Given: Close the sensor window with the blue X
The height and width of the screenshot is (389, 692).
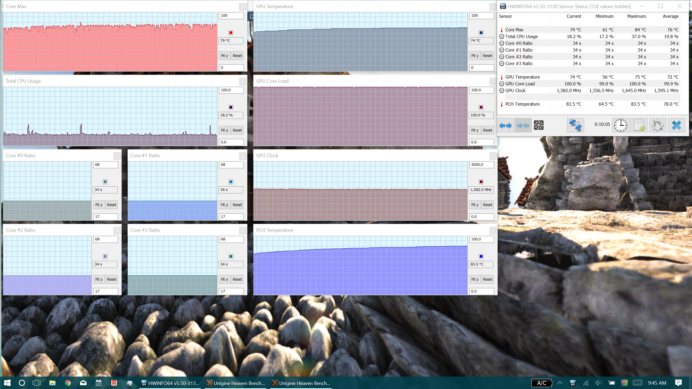Looking at the screenshot, I should pos(677,125).
